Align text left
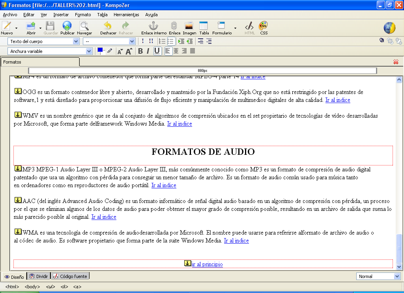This screenshot has width=404, height=293. coord(168,51)
